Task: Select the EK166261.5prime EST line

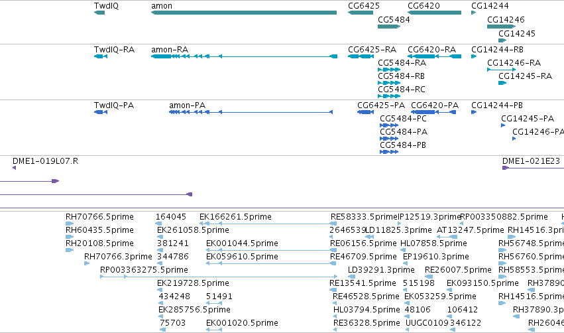Action: coord(268,224)
